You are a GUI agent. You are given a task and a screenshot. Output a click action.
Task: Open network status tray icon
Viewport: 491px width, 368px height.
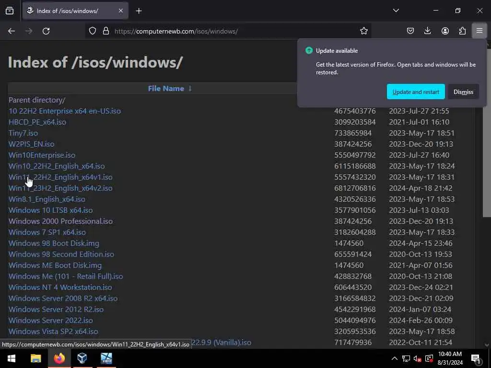[x=406, y=358]
